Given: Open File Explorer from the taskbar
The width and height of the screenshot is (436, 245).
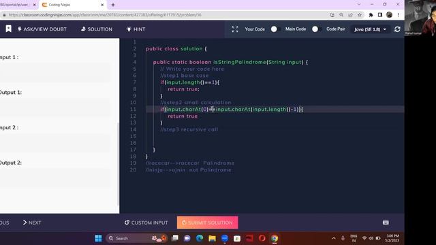Looking at the screenshot, I should pos(212,238).
